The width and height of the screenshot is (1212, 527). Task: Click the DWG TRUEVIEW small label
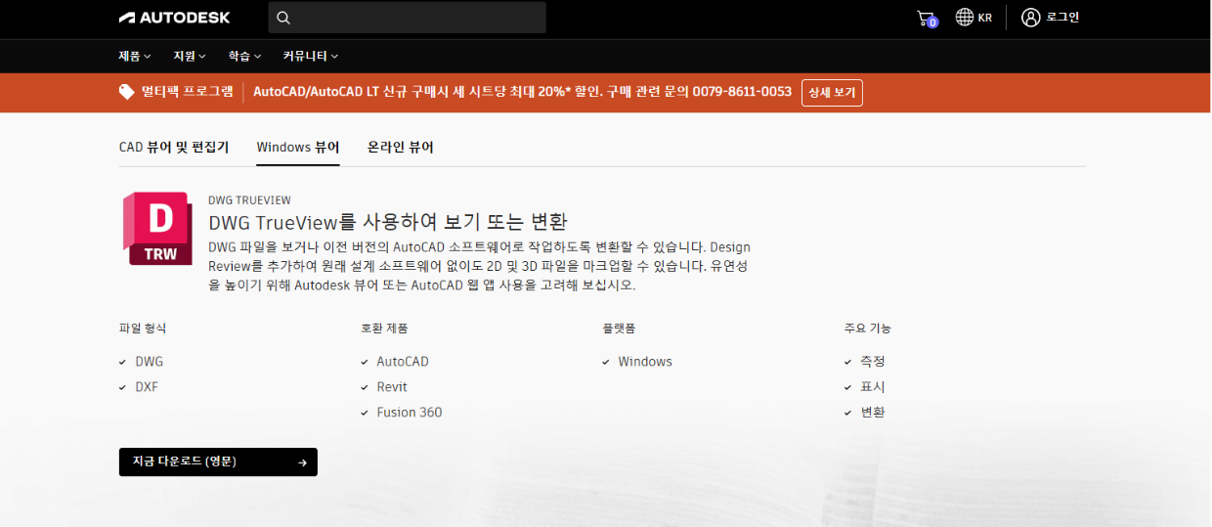(x=249, y=200)
